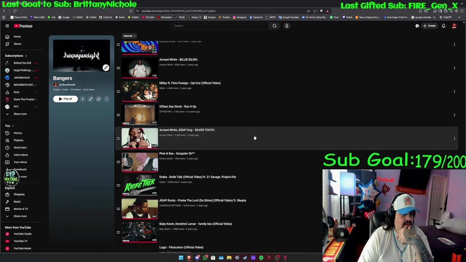Grab reorder handle for family ties video
The image size is (466, 262).
[x=118, y=232]
